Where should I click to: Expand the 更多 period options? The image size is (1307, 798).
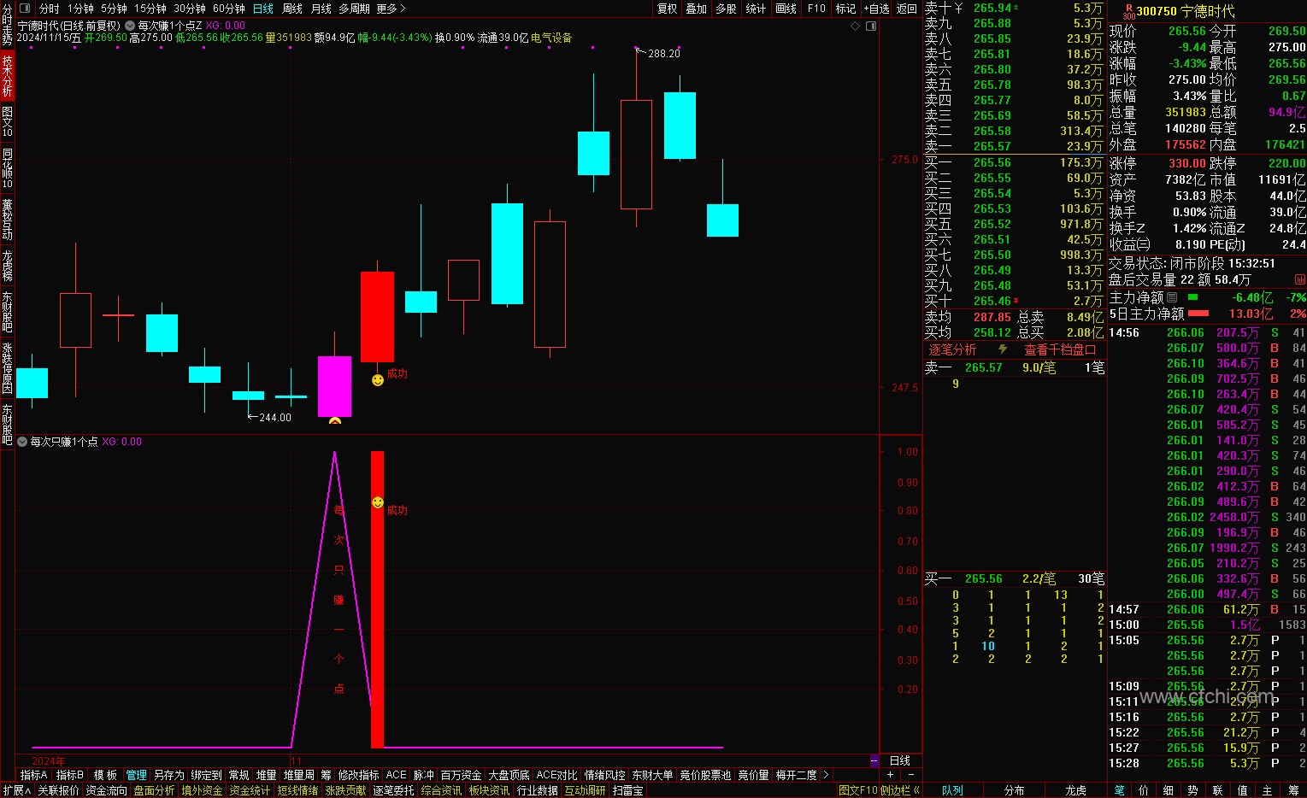[x=391, y=9]
